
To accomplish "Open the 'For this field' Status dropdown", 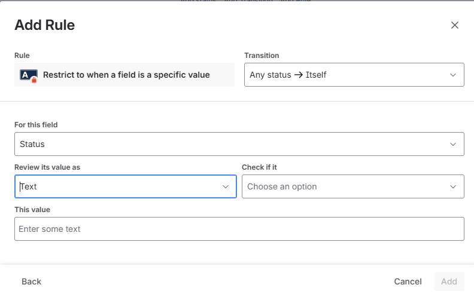I will pos(239,144).
